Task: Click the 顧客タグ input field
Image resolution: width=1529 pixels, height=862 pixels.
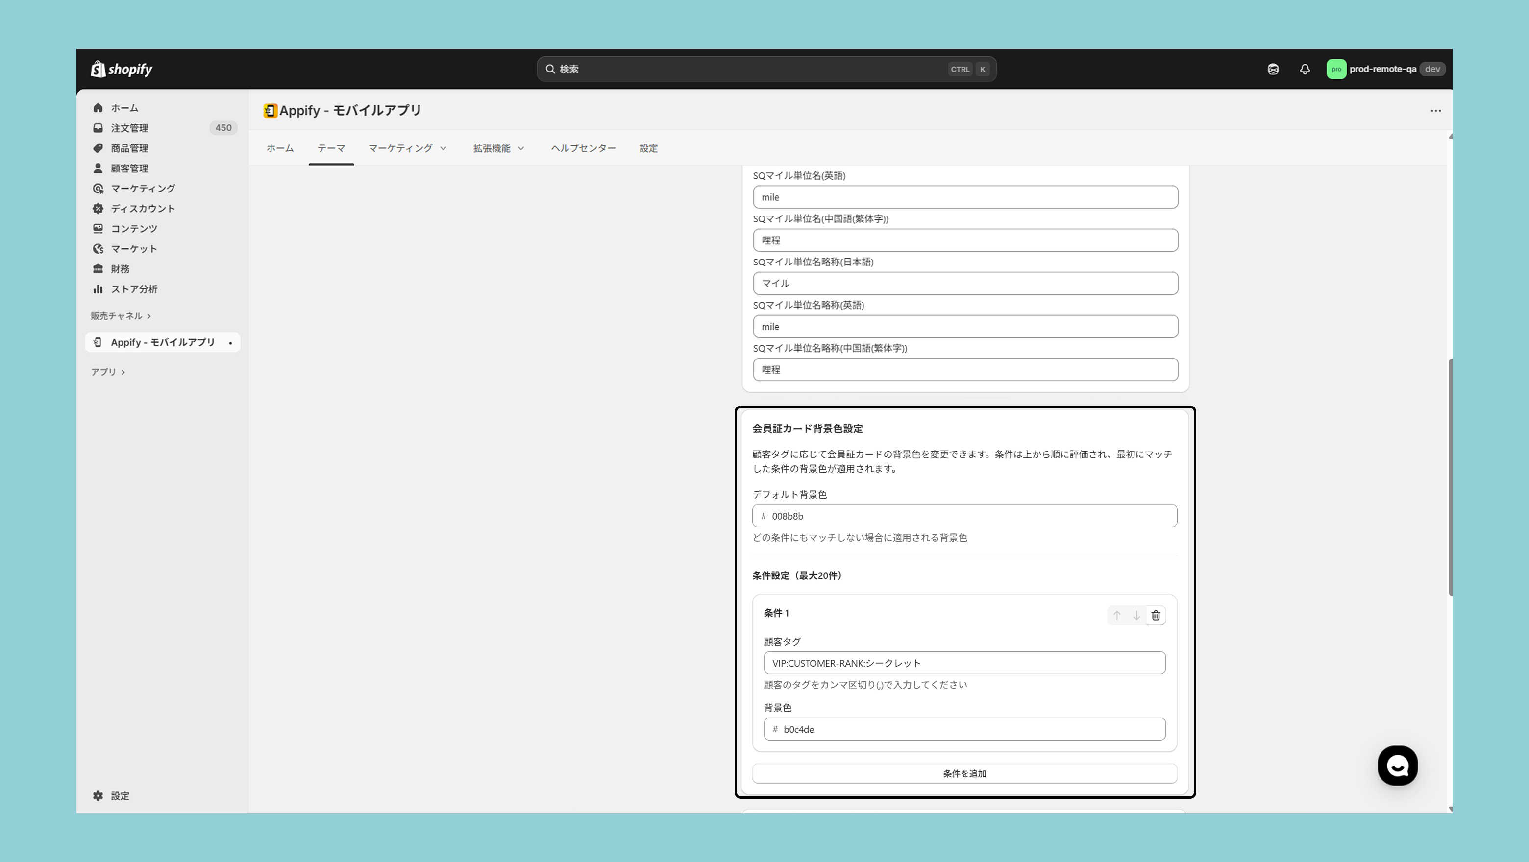Action: (964, 663)
